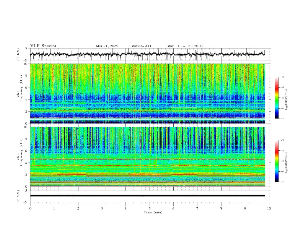The height and width of the screenshot is (234, 303).
Task: Click the "station=ATH" header text
Action: (x=142, y=46)
